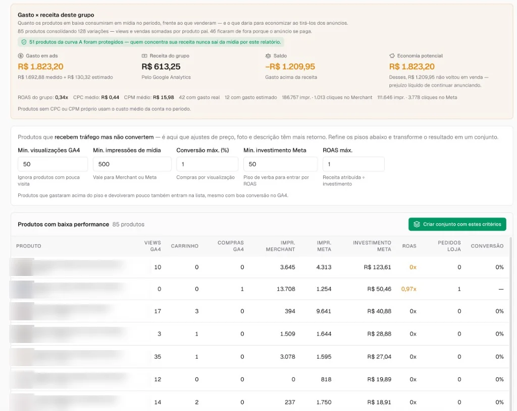
Task: Click the R$ 18,91 investment cell
Action: coord(379,402)
